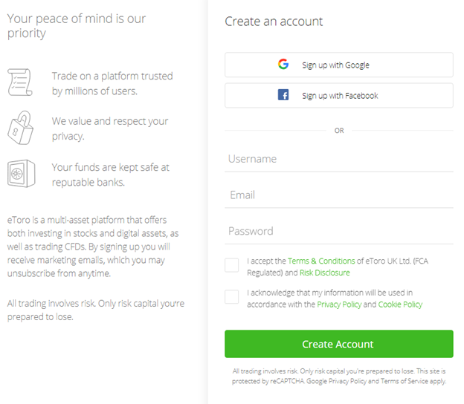This screenshot has height=404, width=464.
Task: Check the Terms & Conditions acceptance box
Action: [232, 266]
